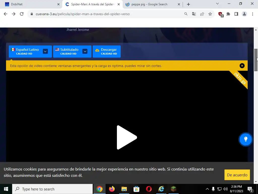
Task: Click the Descargar Calidad HD button
Action: [107, 52]
